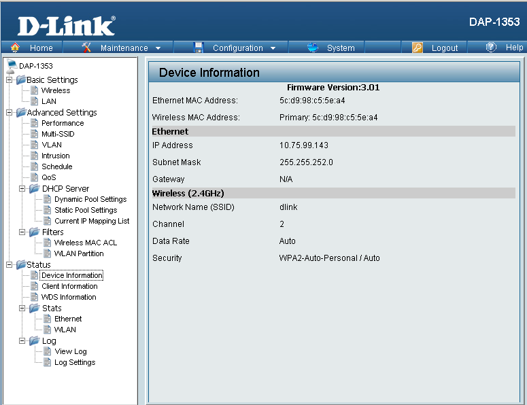Viewport: 527px width, 405px height.
Task: Click the Stats folder icon
Action: click(34, 308)
